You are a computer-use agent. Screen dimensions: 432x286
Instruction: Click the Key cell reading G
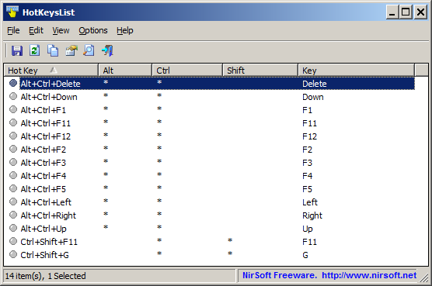pyautogui.click(x=305, y=255)
